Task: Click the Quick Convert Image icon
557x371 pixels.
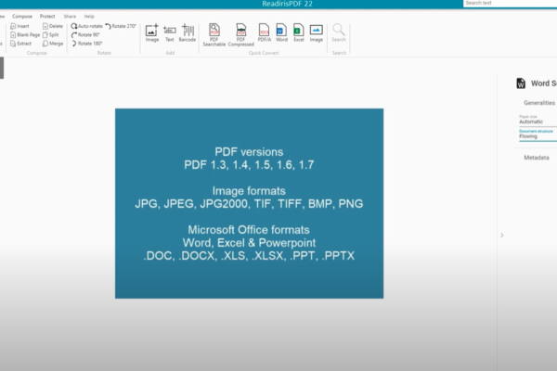Action: [317, 33]
